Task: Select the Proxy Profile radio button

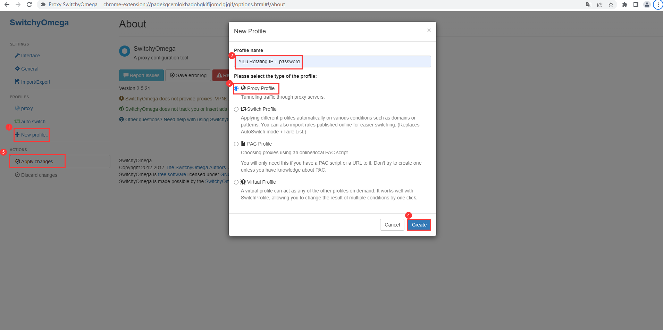Action: point(236,89)
